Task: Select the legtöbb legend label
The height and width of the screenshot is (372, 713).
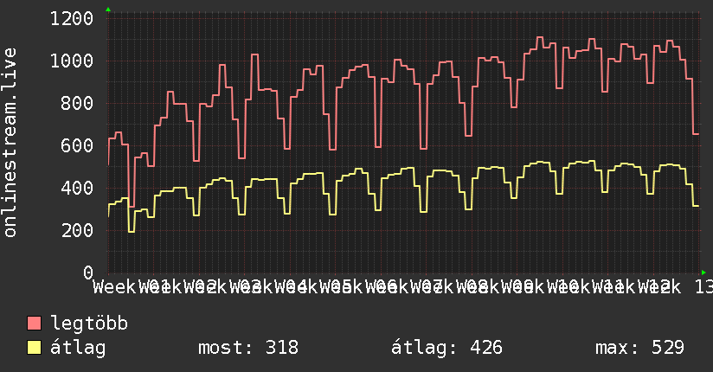Action: pos(89,324)
